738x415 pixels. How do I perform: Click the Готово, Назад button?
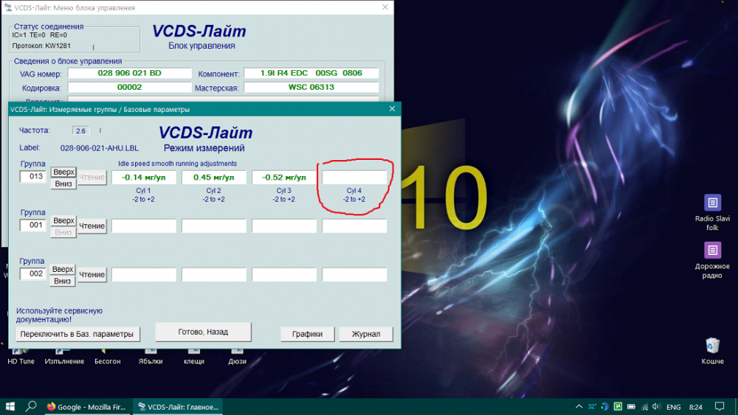204,332
